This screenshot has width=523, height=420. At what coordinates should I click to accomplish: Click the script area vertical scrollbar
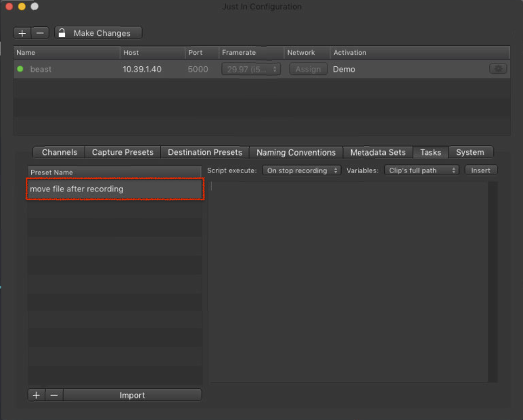point(493,281)
